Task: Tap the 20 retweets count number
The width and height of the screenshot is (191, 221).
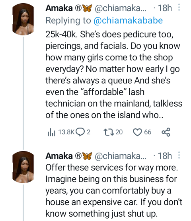Action: coord(119,132)
